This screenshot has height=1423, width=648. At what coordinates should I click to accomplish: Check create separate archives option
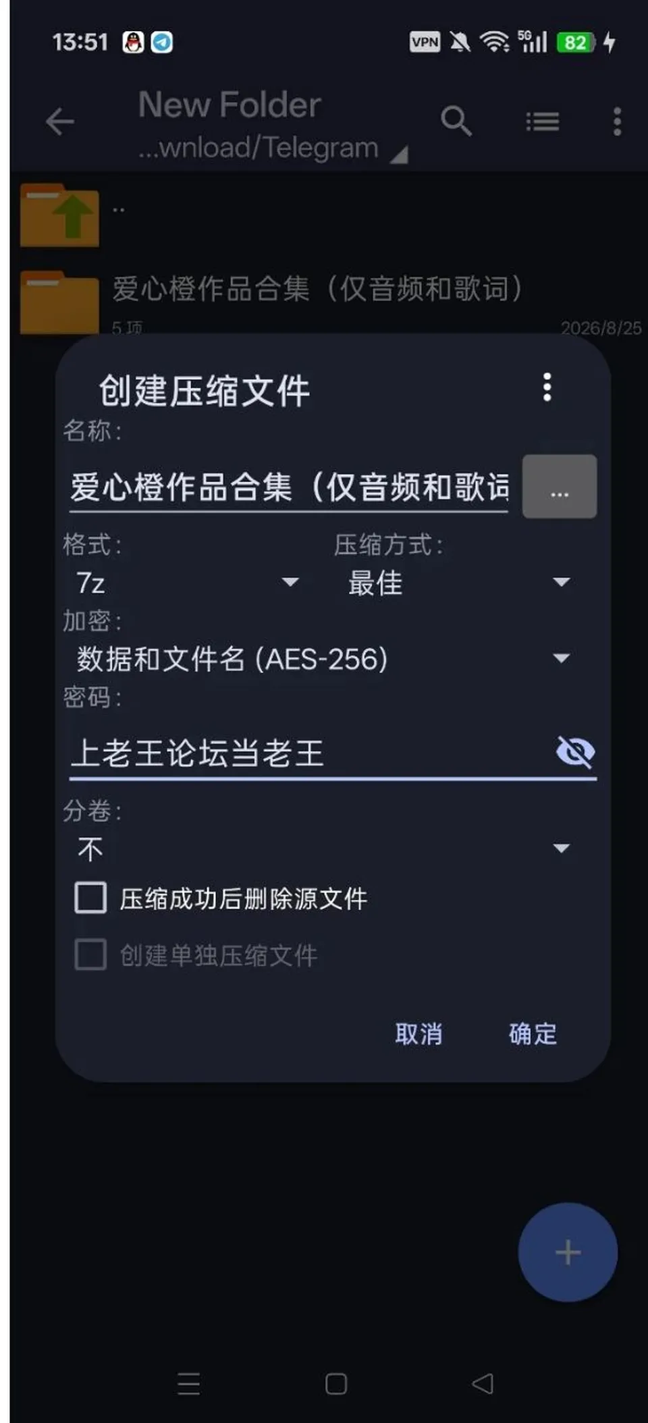click(90, 955)
